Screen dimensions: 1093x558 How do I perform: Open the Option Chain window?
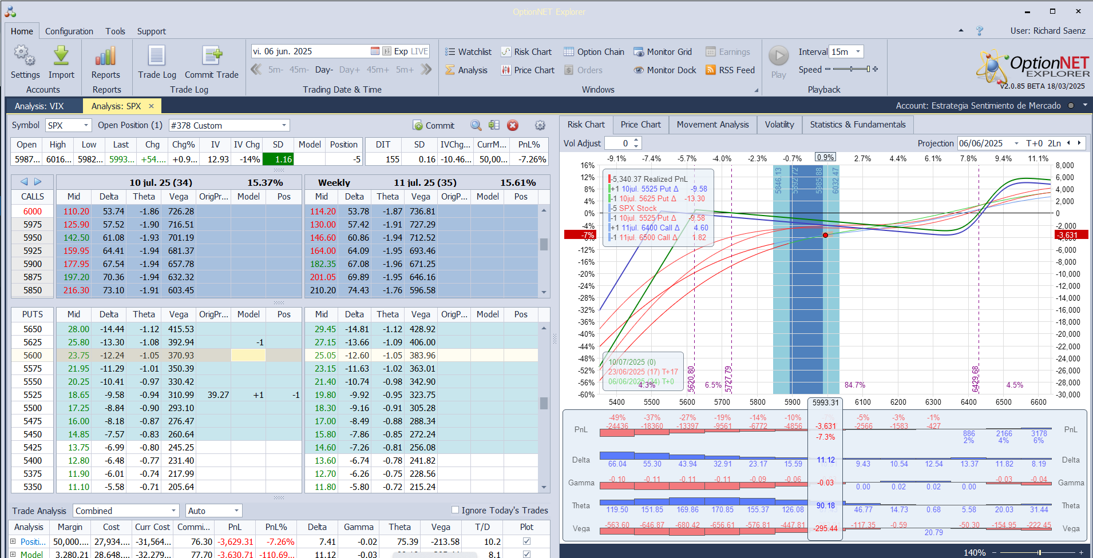[x=594, y=51]
